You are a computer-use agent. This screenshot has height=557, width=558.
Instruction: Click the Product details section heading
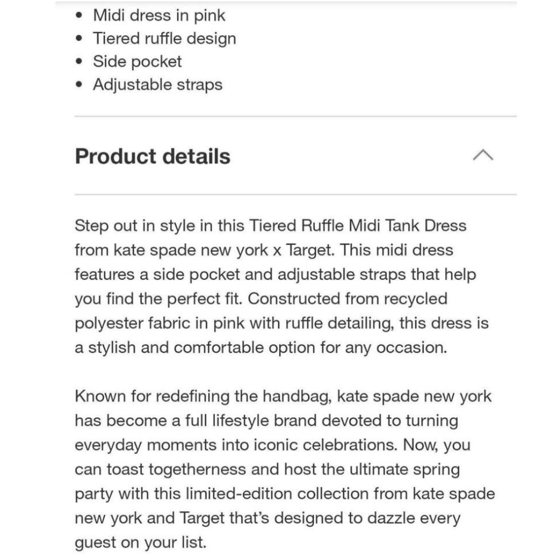(x=153, y=156)
